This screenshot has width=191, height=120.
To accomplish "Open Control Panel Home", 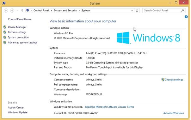I will tap(20, 19).
